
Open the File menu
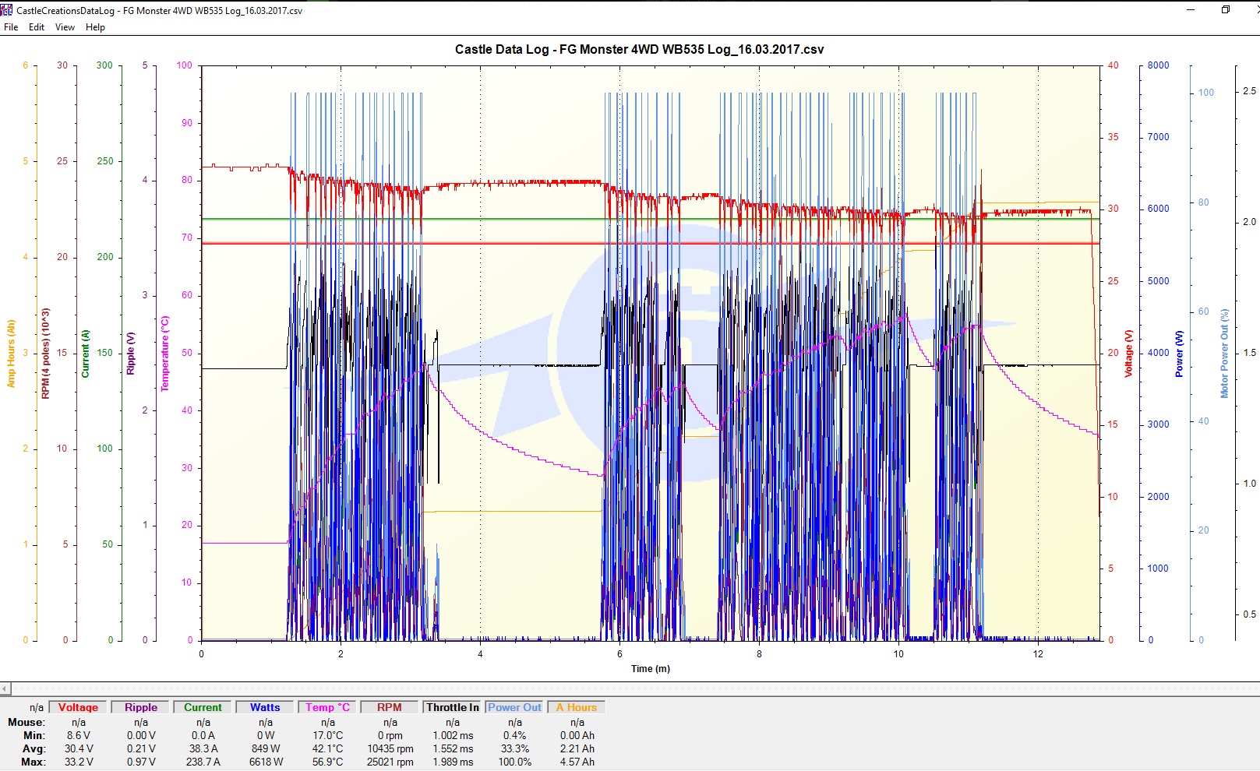coord(11,27)
